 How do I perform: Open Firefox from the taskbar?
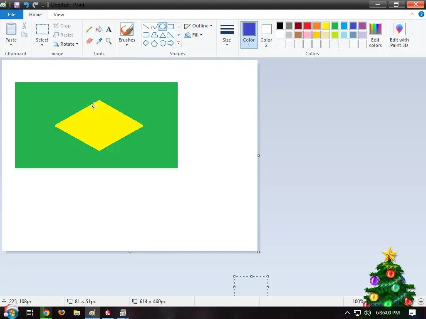click(62, 313)
